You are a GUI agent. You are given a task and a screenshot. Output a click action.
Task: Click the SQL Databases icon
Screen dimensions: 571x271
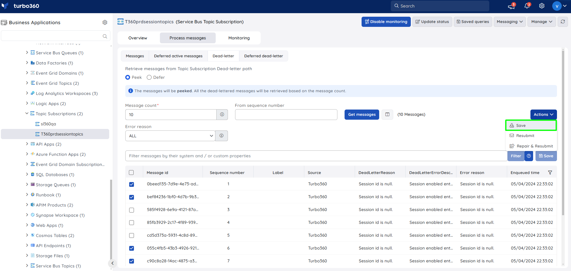pos(33,174)
